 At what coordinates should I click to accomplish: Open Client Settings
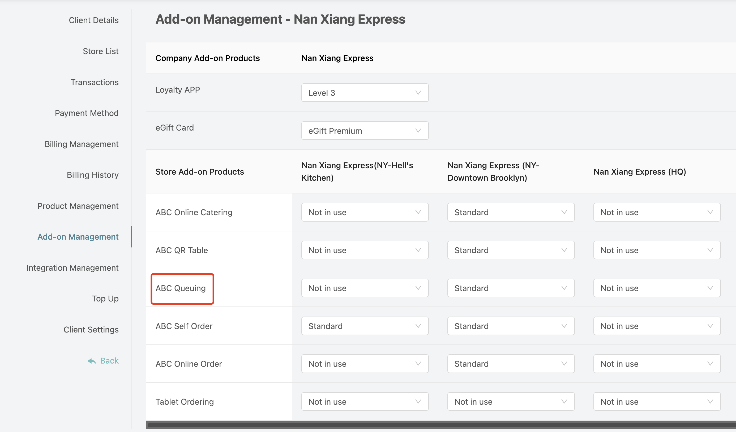pyautogui.click(x=91, y=330)
